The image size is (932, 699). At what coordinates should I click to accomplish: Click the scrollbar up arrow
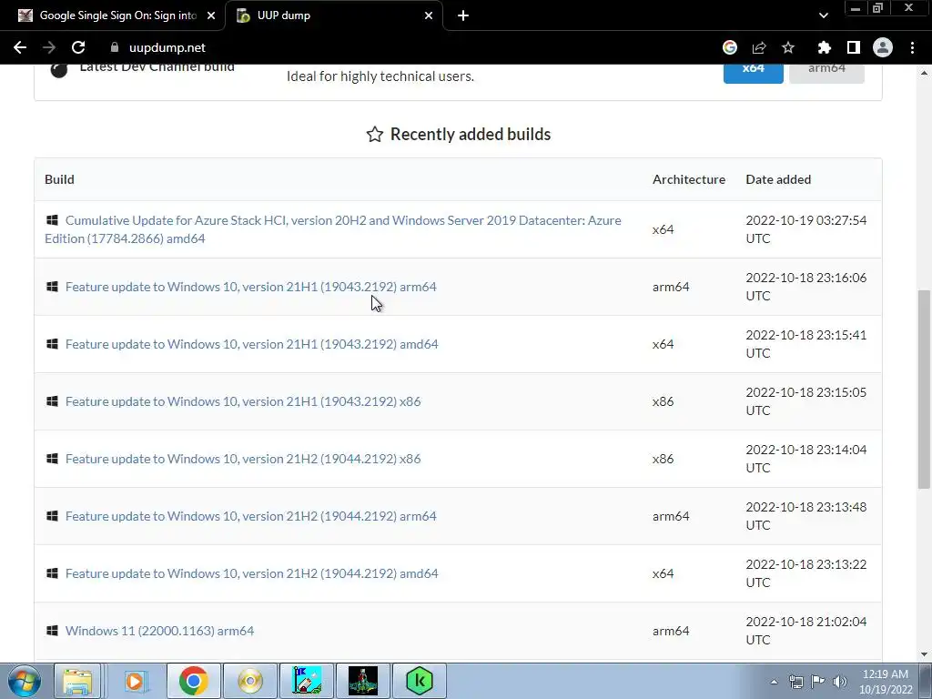924,73
